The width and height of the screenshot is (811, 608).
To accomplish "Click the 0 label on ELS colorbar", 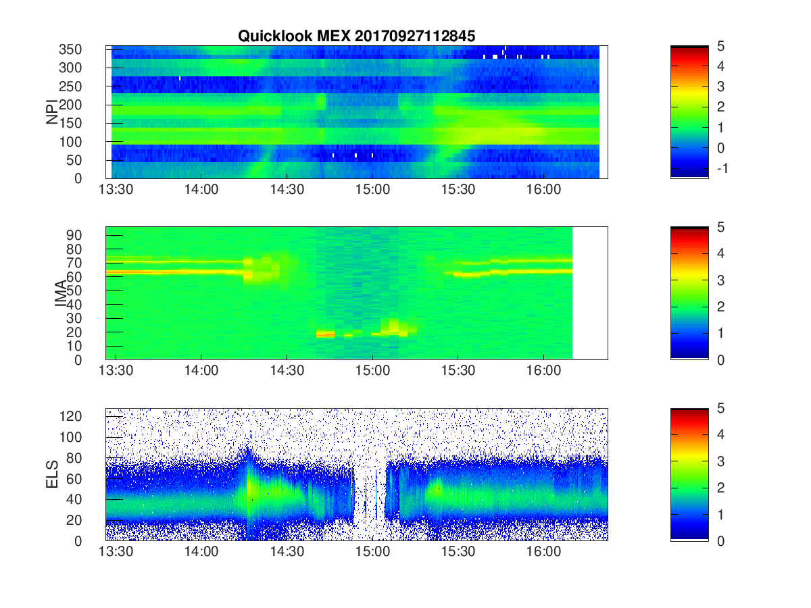I will (x=720, y=540).
